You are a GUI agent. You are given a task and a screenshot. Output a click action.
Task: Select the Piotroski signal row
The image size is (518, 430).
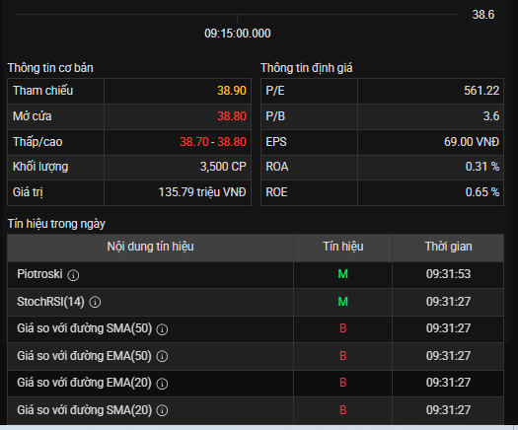point(256,274)
